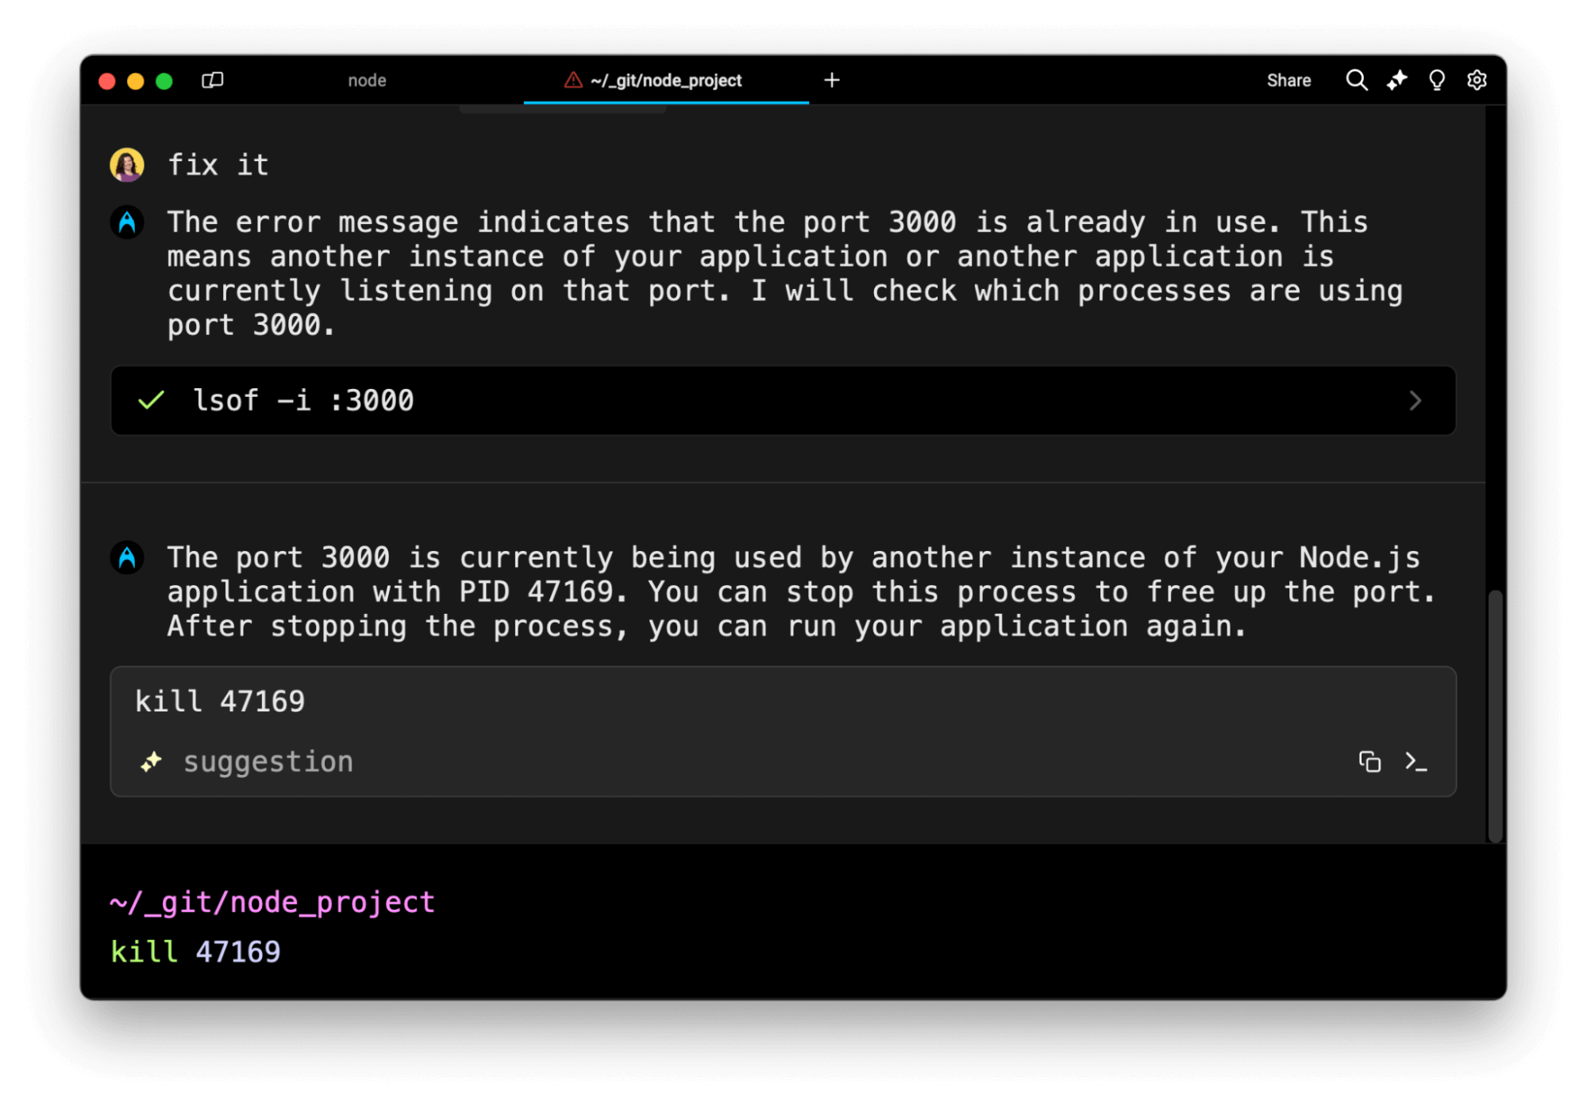Click the Share button

point(1288,80)
